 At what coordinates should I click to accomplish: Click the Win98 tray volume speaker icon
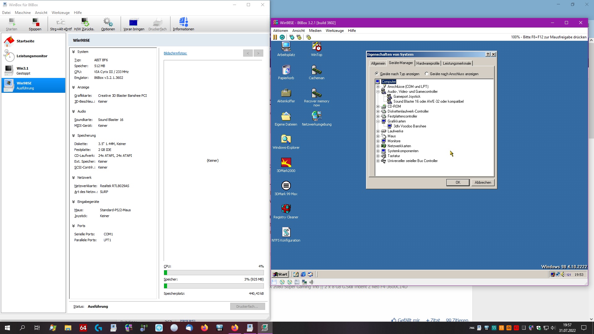point(563,274)
